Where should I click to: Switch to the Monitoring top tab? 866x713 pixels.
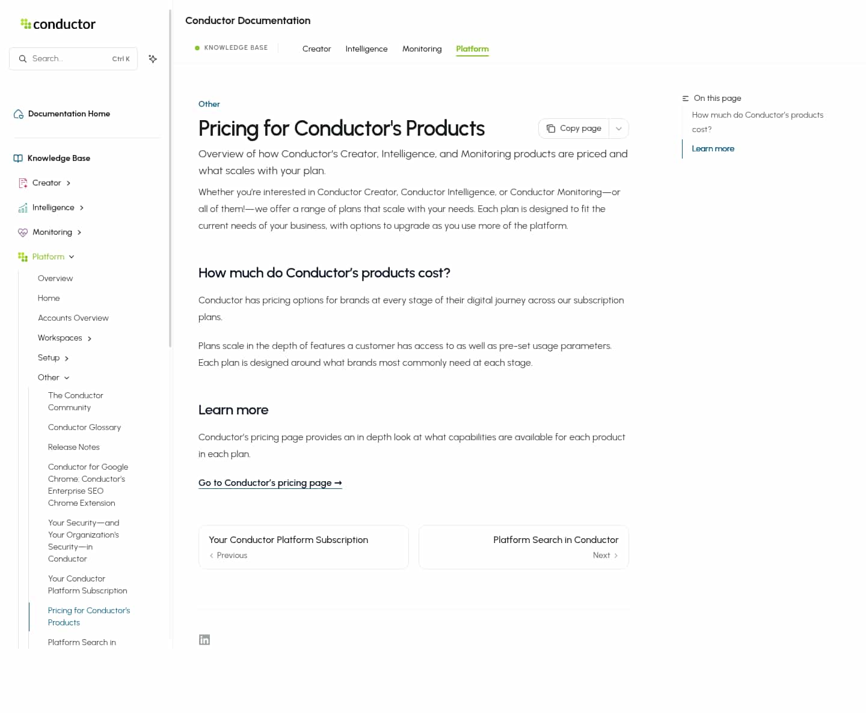click(x=422, y=49)
